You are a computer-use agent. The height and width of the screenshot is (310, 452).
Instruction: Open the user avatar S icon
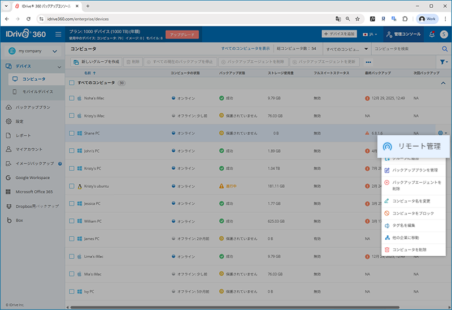click(444, 35)
